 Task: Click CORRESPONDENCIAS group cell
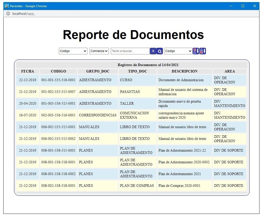tap(98, 115)
